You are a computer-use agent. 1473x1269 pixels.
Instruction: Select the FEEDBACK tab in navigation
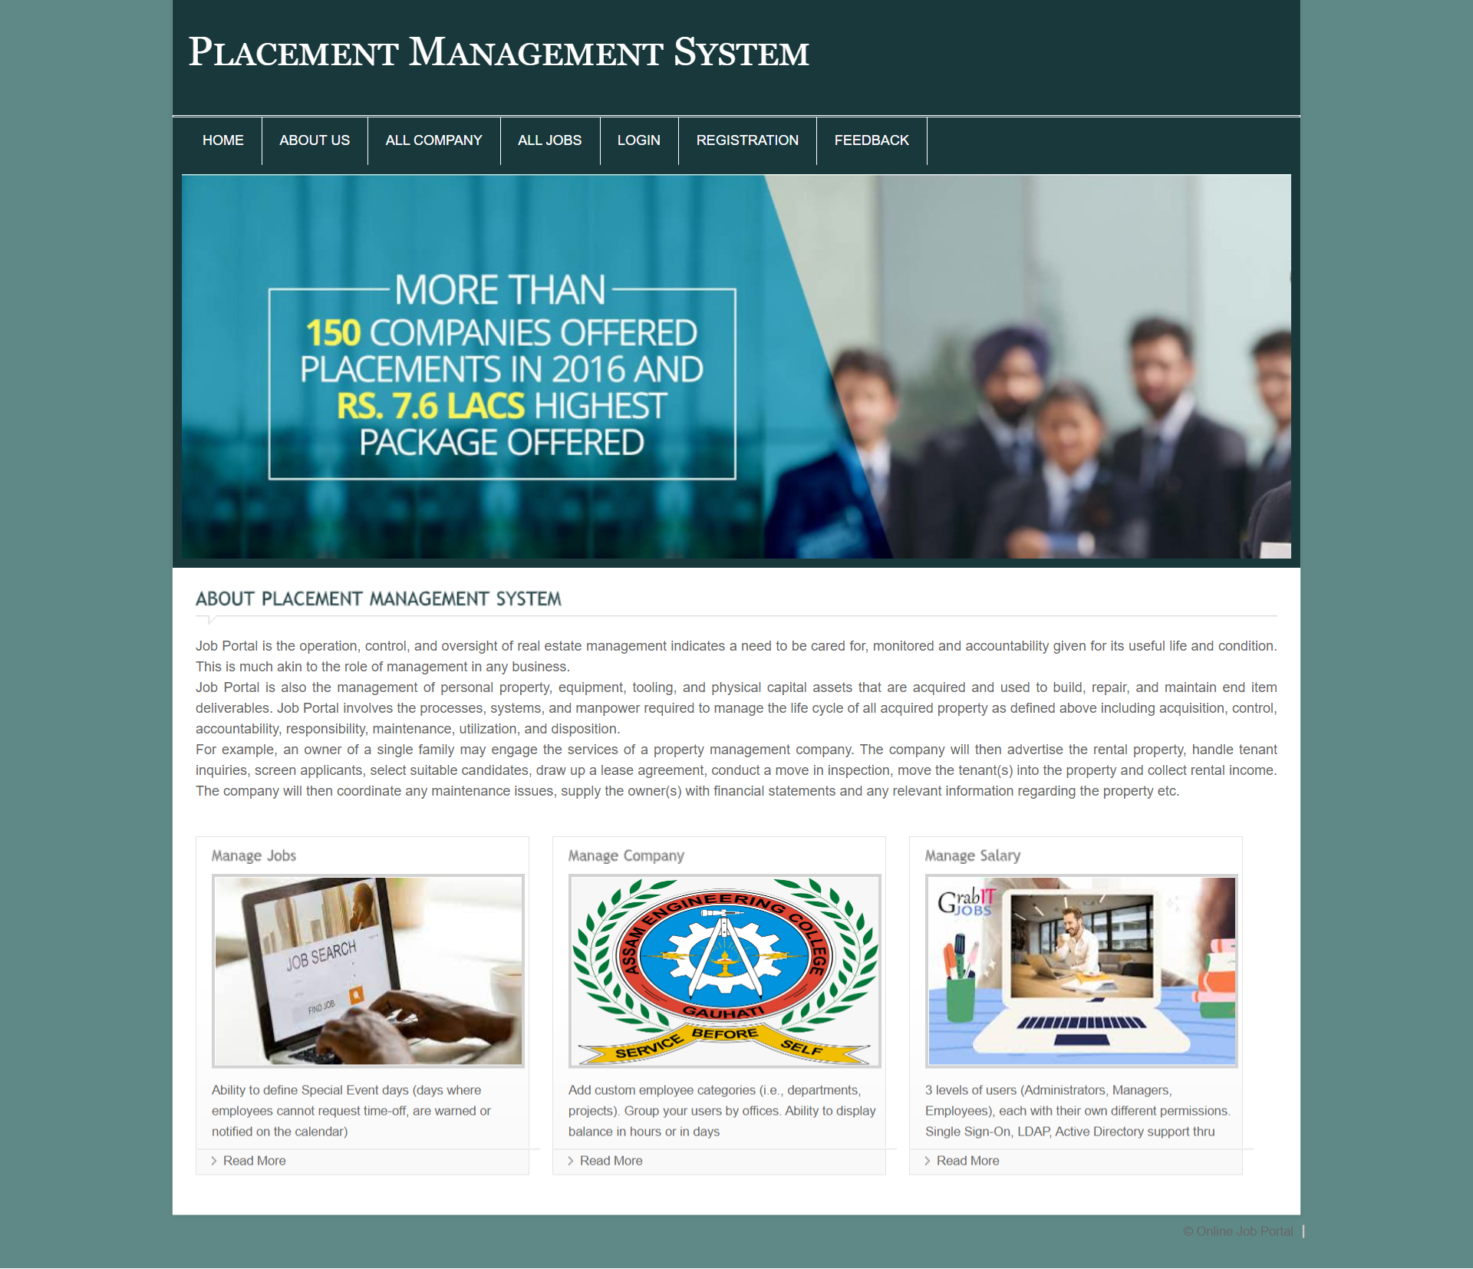point(872,140)
